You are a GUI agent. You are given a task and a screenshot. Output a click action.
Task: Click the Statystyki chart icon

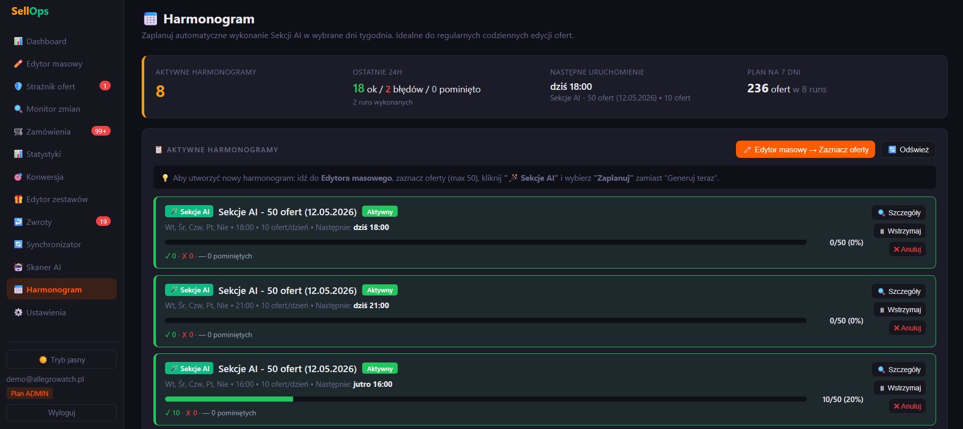tap(18, 154)
